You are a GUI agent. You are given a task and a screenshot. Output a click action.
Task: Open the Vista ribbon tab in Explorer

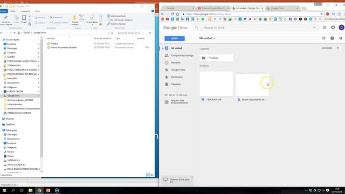(37, 11)
